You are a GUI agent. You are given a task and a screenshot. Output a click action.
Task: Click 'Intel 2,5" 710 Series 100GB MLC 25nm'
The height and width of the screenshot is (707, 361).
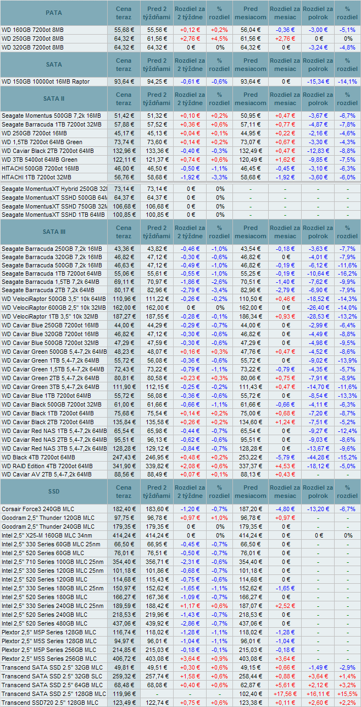click(x=53, y=562)
